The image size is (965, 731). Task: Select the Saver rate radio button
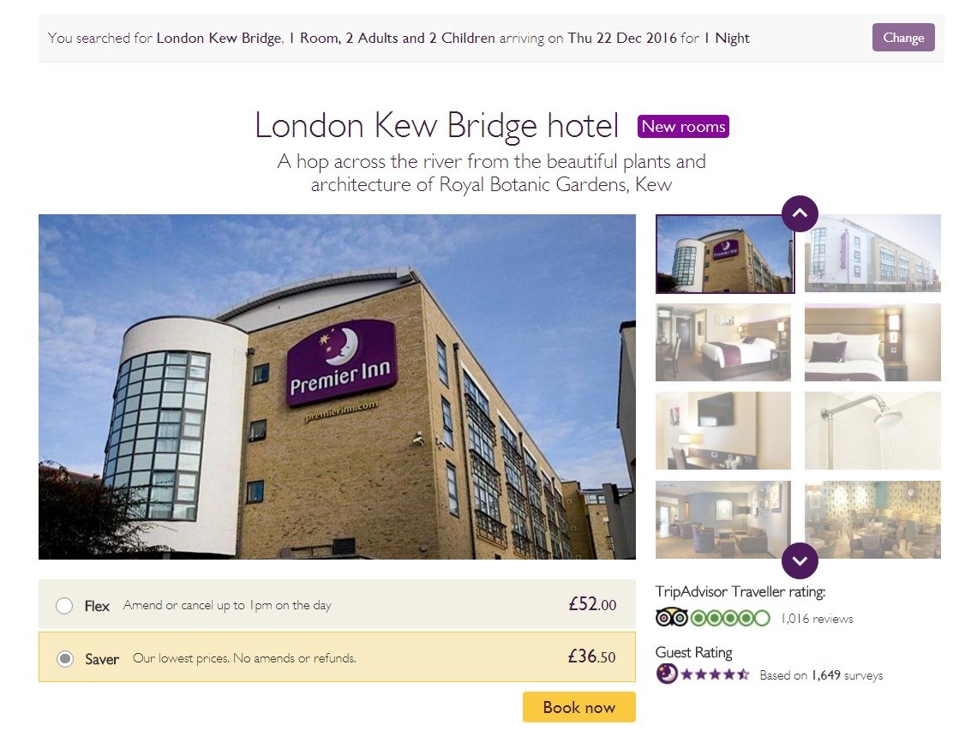click(64, 659)
